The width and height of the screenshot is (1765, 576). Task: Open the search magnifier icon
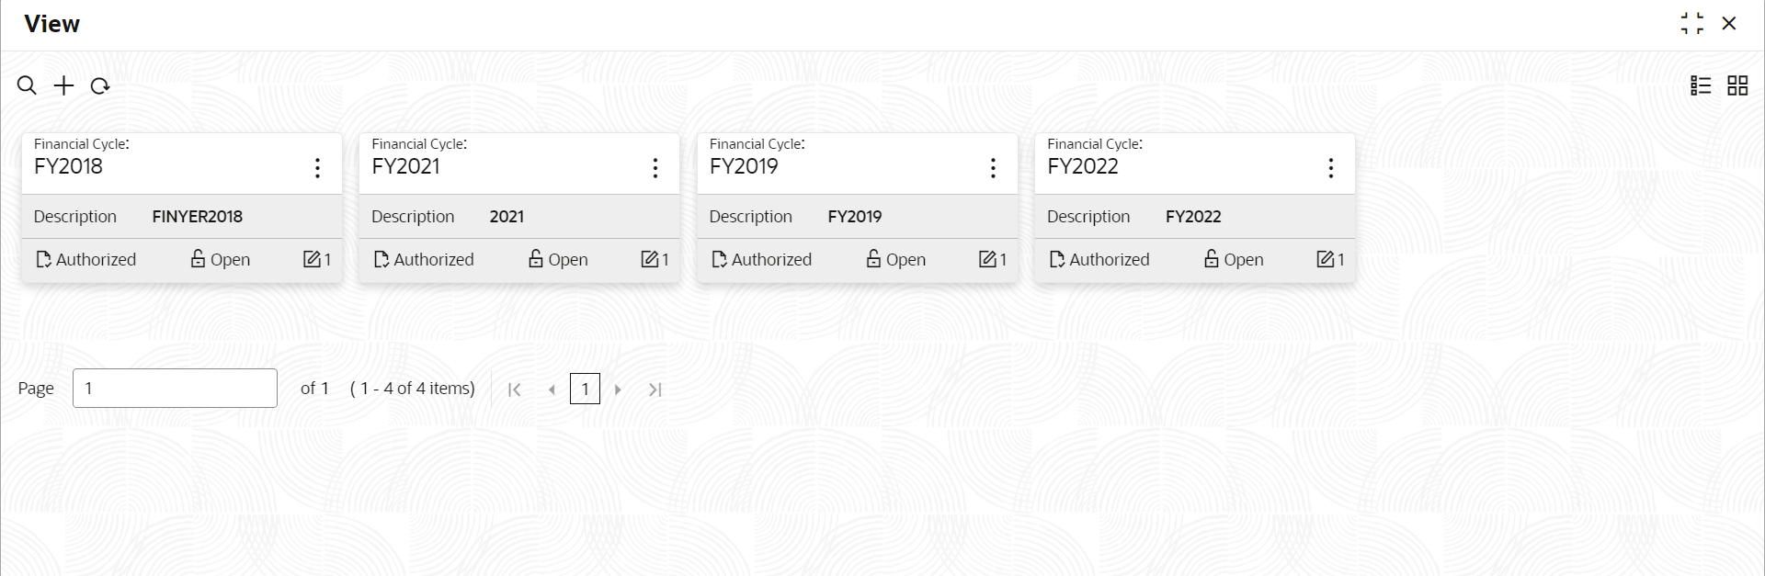(27, 85)
